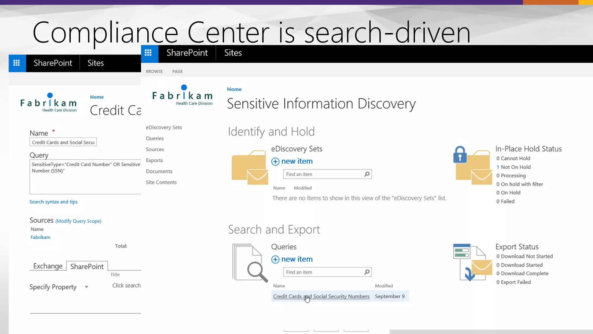The height and width of the screenshot is (334, 593).
Task: Open Documents in left navigation
Action: click(159, 171)
